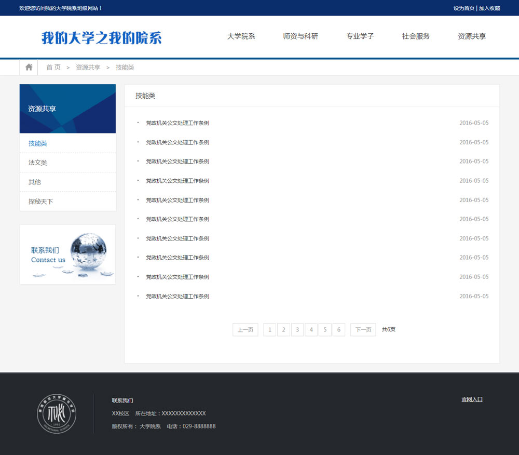Screen dimensions: 519x455
Task: Select 探秘天下 in the sidebar
Action: click(x=68, y=202)
